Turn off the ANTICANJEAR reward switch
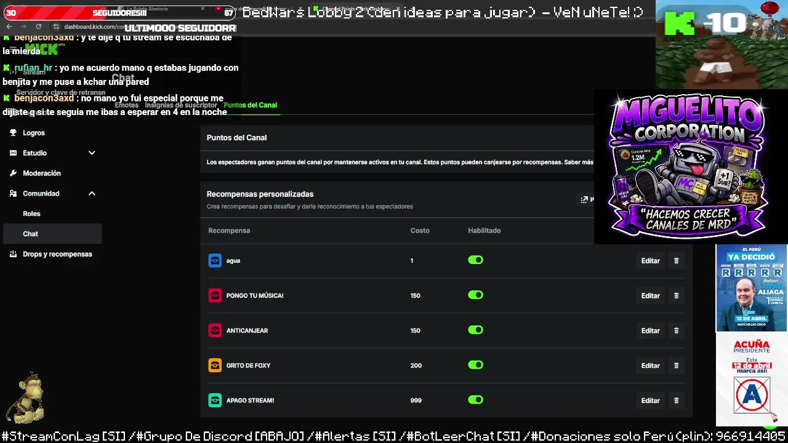 tap(475, 330)
